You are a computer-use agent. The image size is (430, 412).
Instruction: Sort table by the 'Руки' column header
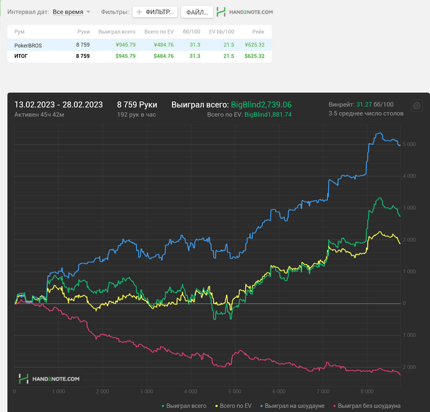pos(84,32)
